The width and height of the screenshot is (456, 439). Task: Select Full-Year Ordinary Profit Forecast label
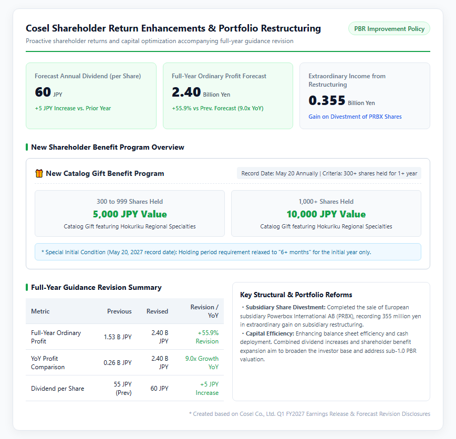coord(219,76)
